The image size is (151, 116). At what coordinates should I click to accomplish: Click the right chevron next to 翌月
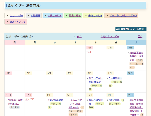145,36
